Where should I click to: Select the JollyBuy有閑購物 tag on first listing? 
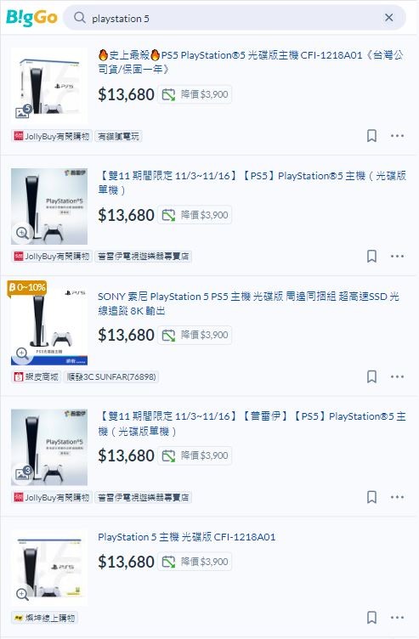52,136
